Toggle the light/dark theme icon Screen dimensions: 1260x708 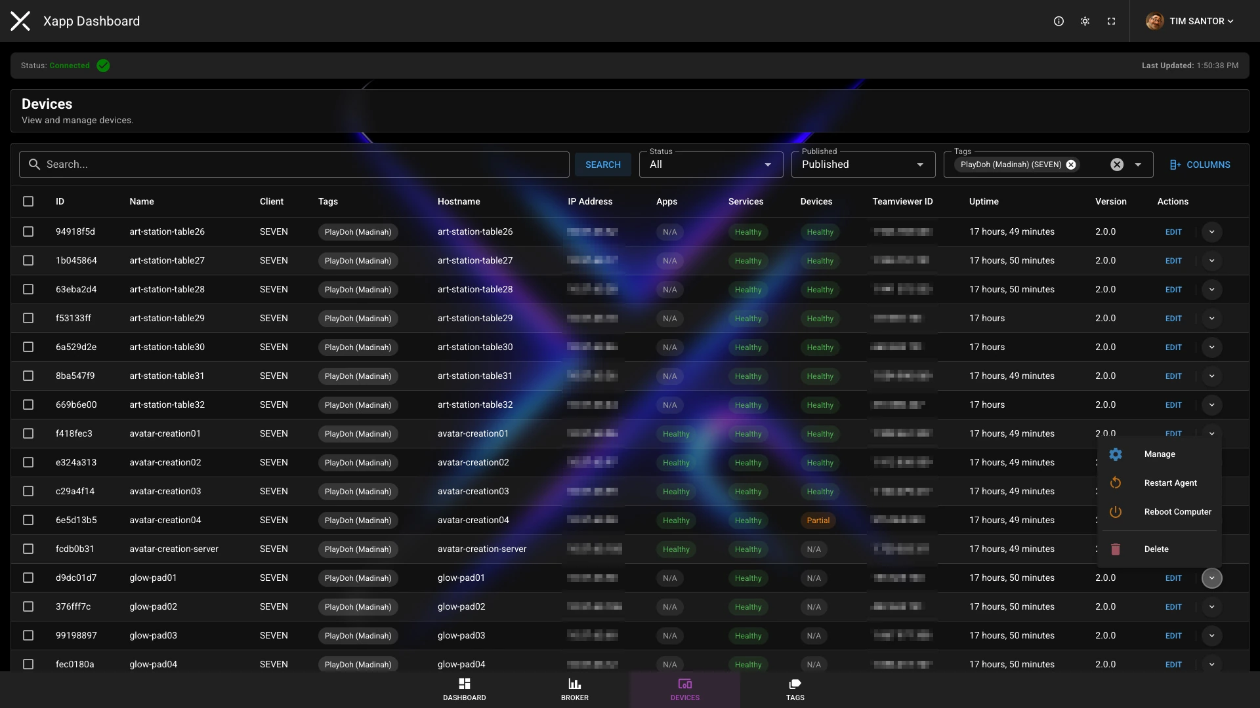pyautogui.click(x=1085, y=21)
